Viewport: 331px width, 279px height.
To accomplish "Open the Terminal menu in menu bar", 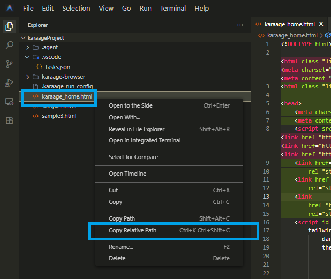I will (173, 9).
